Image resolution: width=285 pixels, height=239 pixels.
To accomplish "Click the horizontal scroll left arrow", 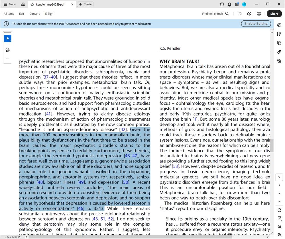I will point(27,237).
